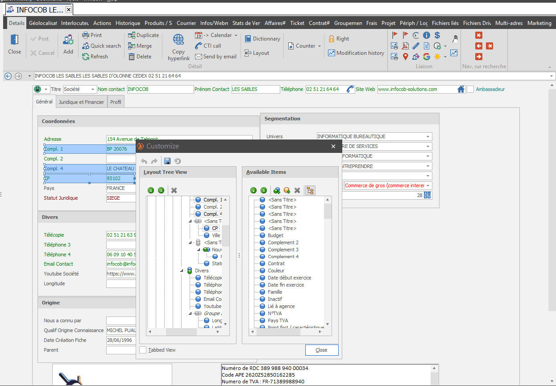Click the undo arrow in Customize dialog

[x=144, y=161]
